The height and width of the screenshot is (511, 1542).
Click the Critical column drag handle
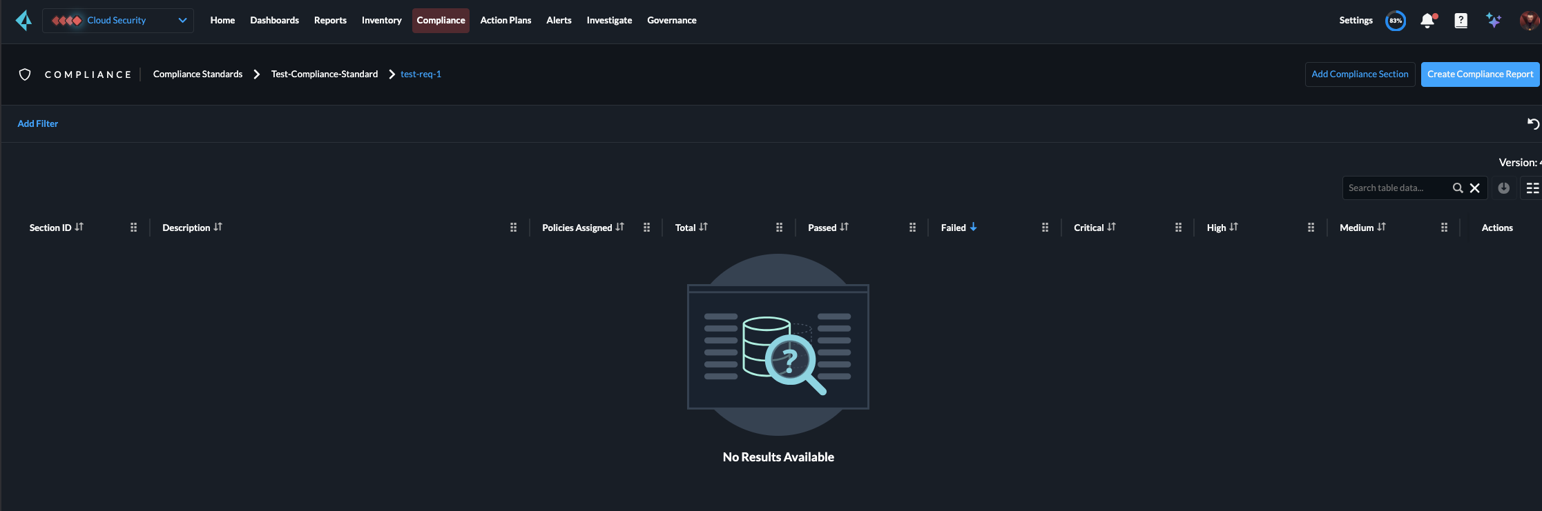[1178, 228]
